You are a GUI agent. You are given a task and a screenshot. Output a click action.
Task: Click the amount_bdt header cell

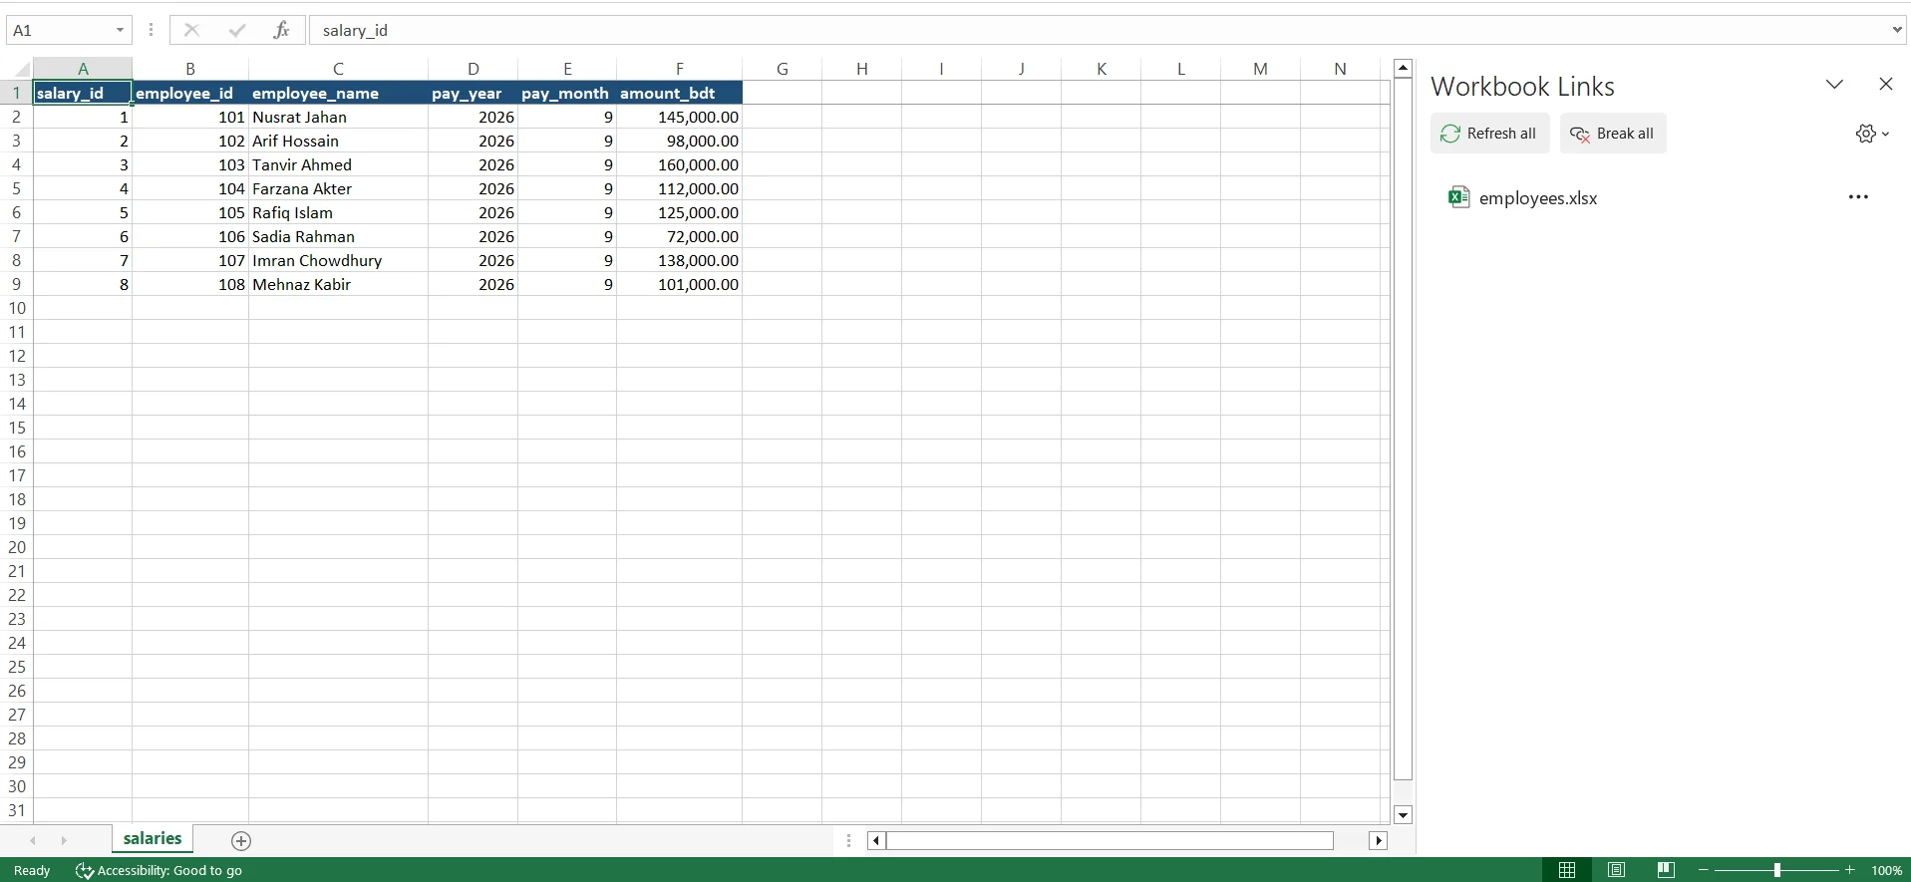(679, 93)
